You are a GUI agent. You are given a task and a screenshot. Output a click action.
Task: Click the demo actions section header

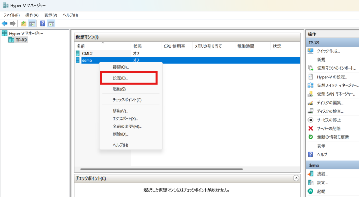pyautogui.click(x=332, y=165)
